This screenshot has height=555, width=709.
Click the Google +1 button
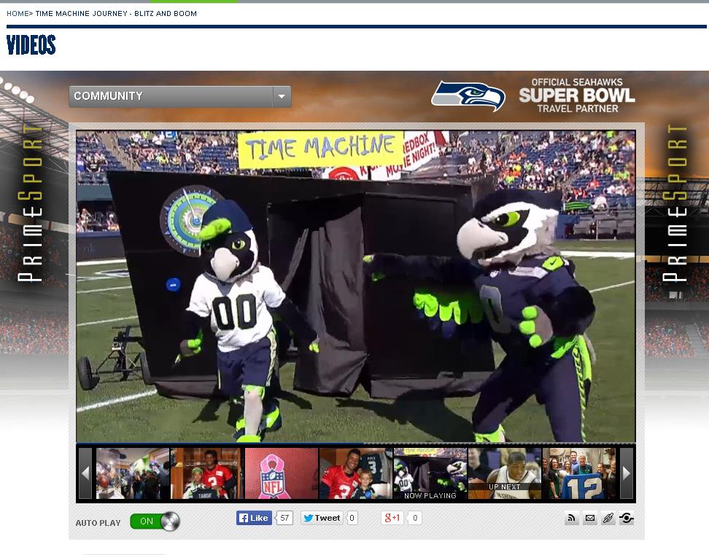tap(392, 518)
